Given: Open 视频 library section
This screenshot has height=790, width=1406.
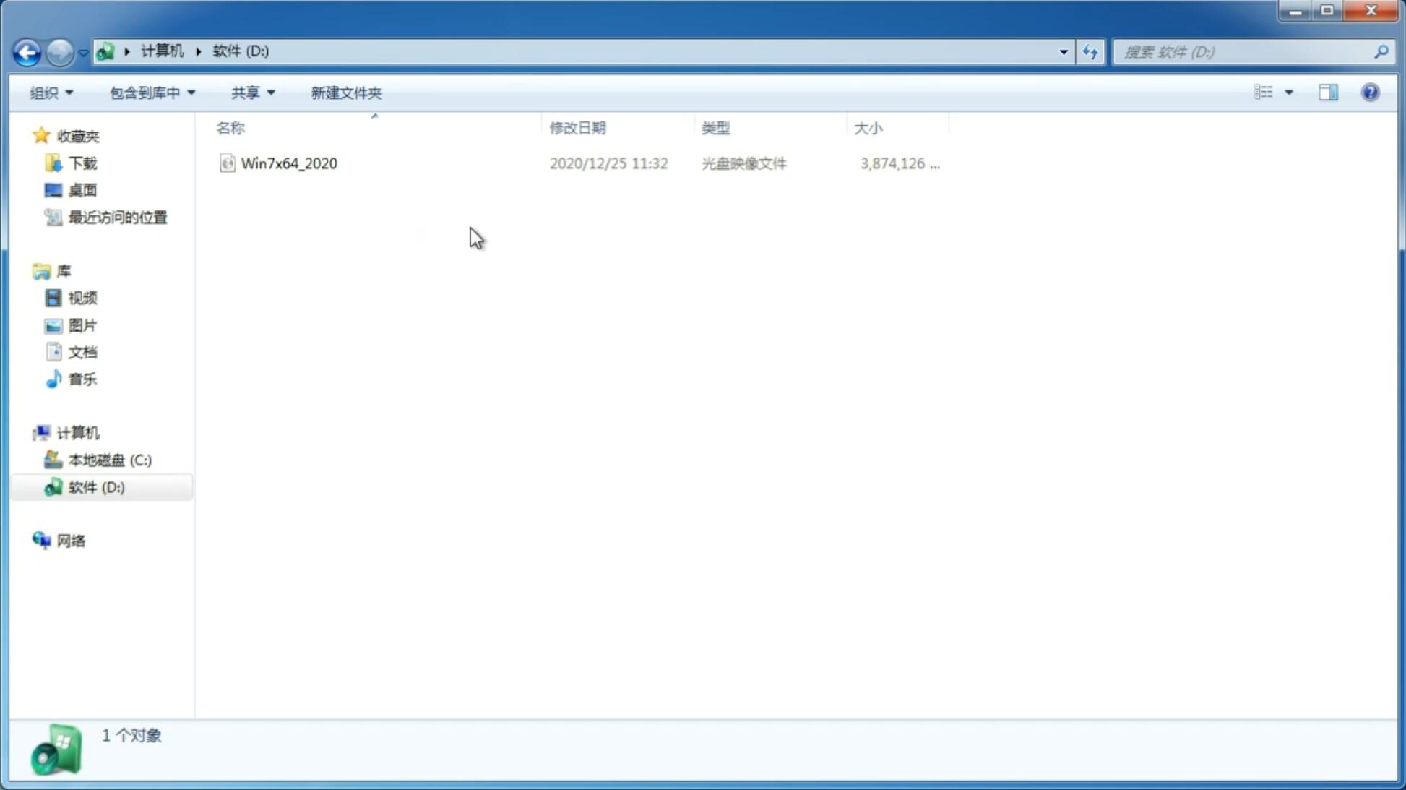Looking at the screenshot, I should (x=82, y=298).
